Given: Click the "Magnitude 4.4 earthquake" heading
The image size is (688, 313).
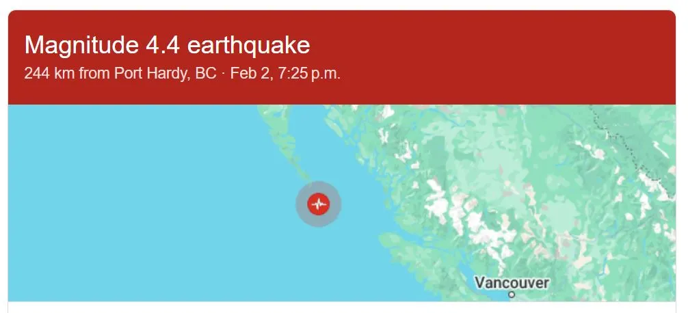Looking at the screenshot, I should click(x=167, y=45).
